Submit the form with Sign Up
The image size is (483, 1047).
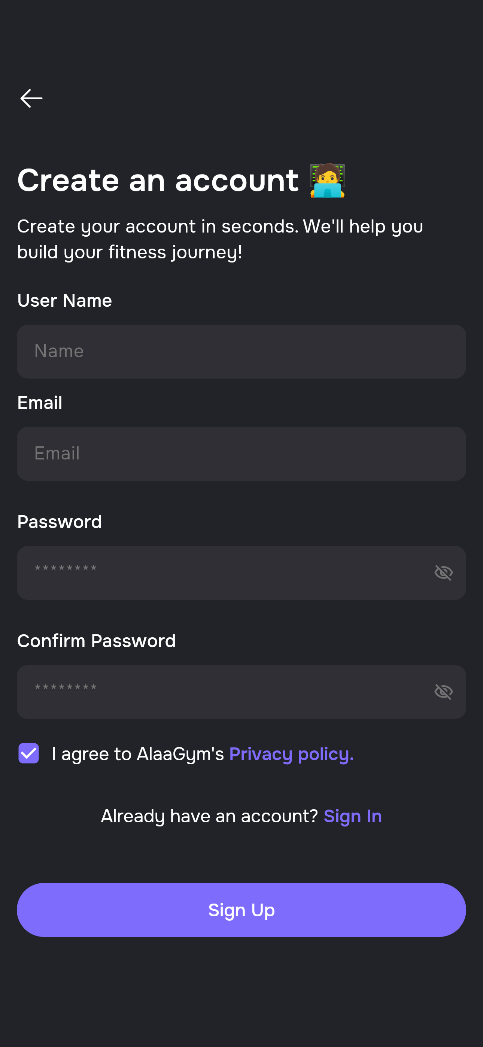tap(241, 910)
